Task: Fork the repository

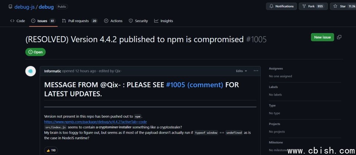Action: click(x=313, y=6)
